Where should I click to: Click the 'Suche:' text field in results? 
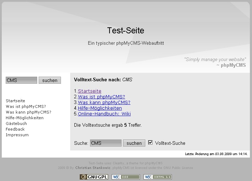(x=106, y=143)
